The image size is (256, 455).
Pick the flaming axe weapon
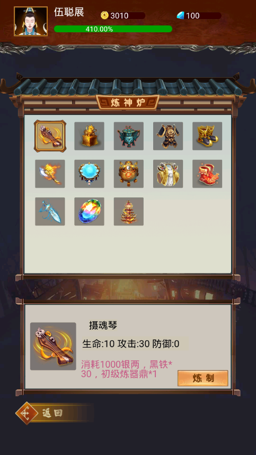50,174
